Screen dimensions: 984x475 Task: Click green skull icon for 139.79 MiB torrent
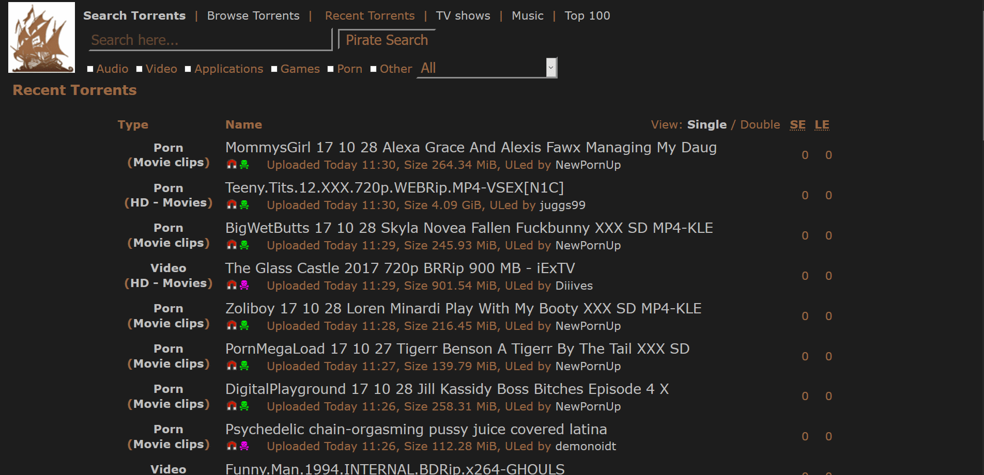244,366
